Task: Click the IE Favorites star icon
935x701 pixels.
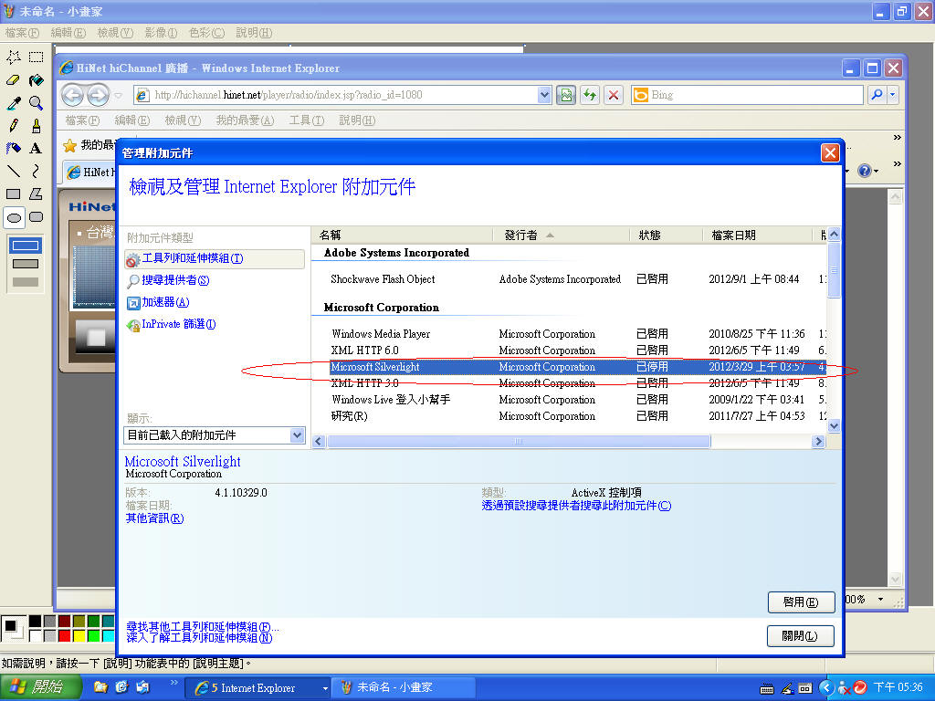Action: [x=69, y=145]
